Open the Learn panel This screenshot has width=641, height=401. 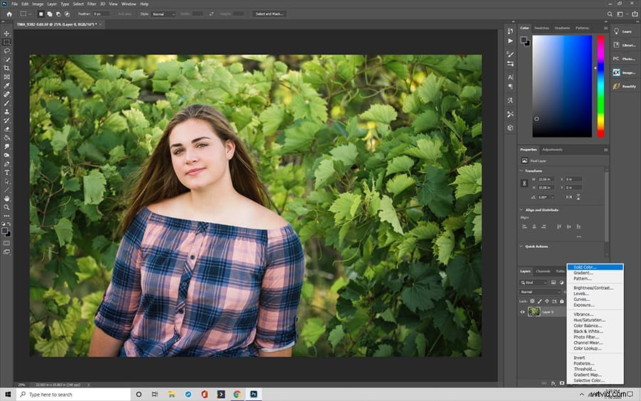click(623, 31)
